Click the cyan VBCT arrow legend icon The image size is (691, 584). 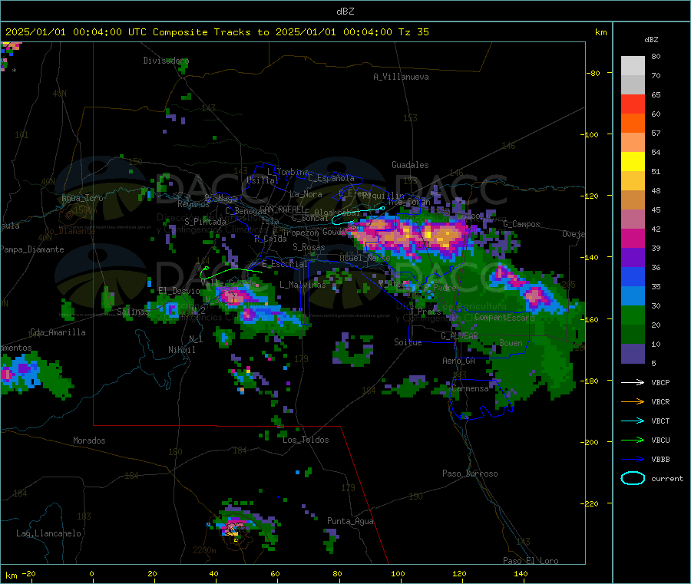[633, 421]
